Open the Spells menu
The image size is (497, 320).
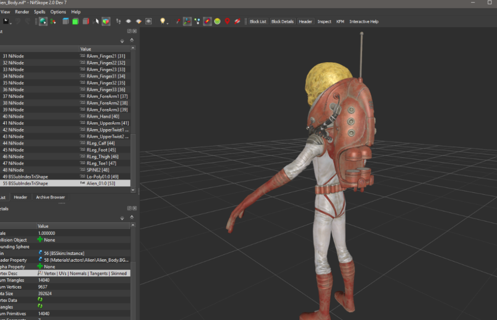pos(40,12)
